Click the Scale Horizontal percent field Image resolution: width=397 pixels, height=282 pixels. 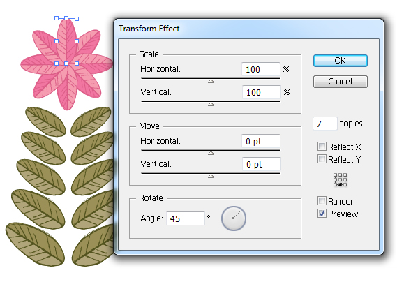261,69
